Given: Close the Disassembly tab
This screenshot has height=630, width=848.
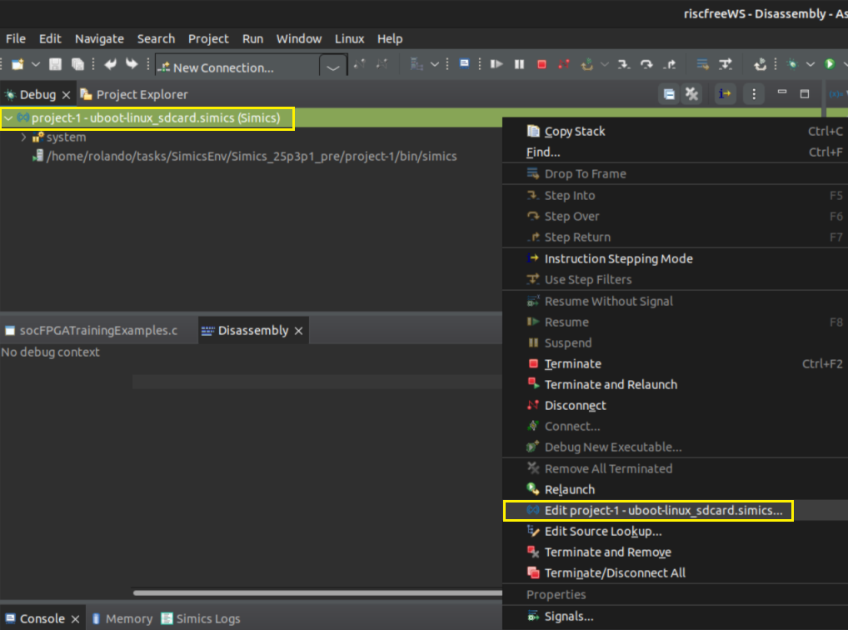Looking at the screenshot, I should point(298,331).
